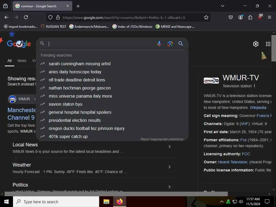Choose suggestion miss universe panama italy mora
Image resolution: width=276 pixels, height=207 pixels.
112,96
